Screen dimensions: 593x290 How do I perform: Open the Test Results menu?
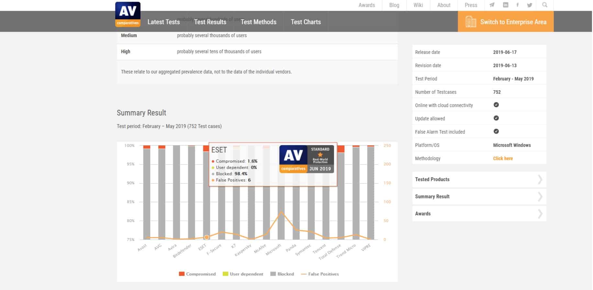(210, 22)
